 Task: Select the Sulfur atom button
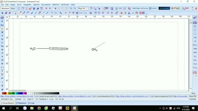pyautogui.click(x=2, y=57)
